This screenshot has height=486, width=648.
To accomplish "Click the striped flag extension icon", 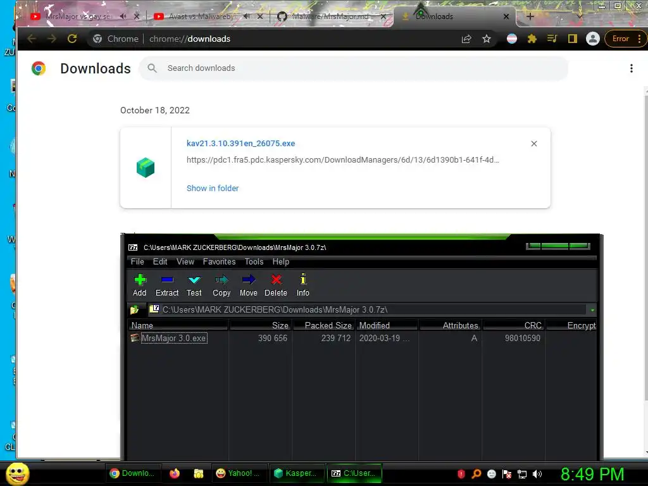I will point(511,39).
